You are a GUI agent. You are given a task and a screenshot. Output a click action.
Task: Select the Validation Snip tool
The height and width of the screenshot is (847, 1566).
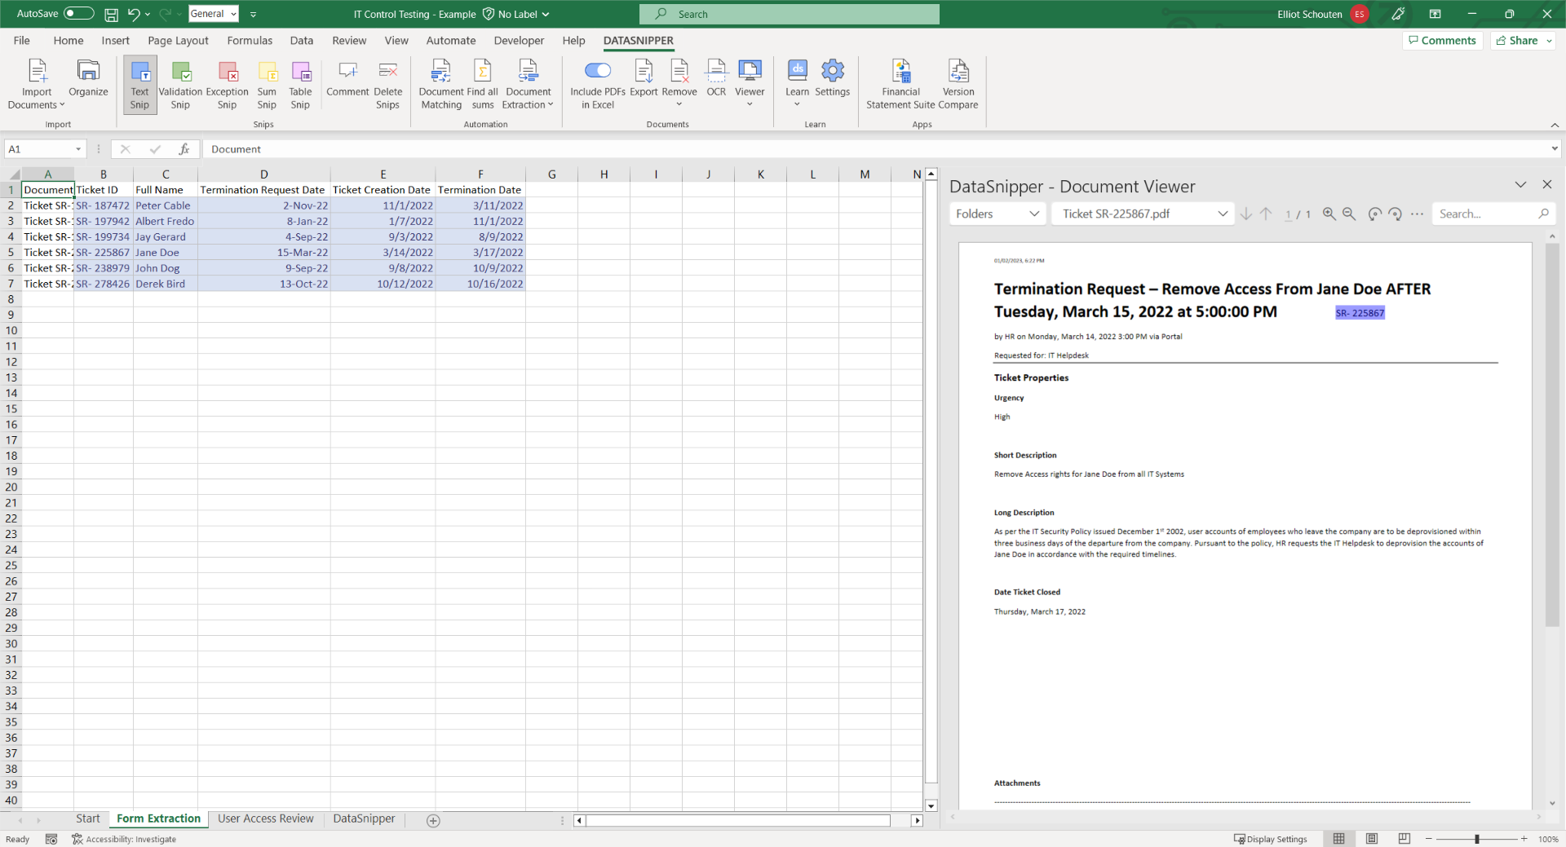tap(180, 84)
